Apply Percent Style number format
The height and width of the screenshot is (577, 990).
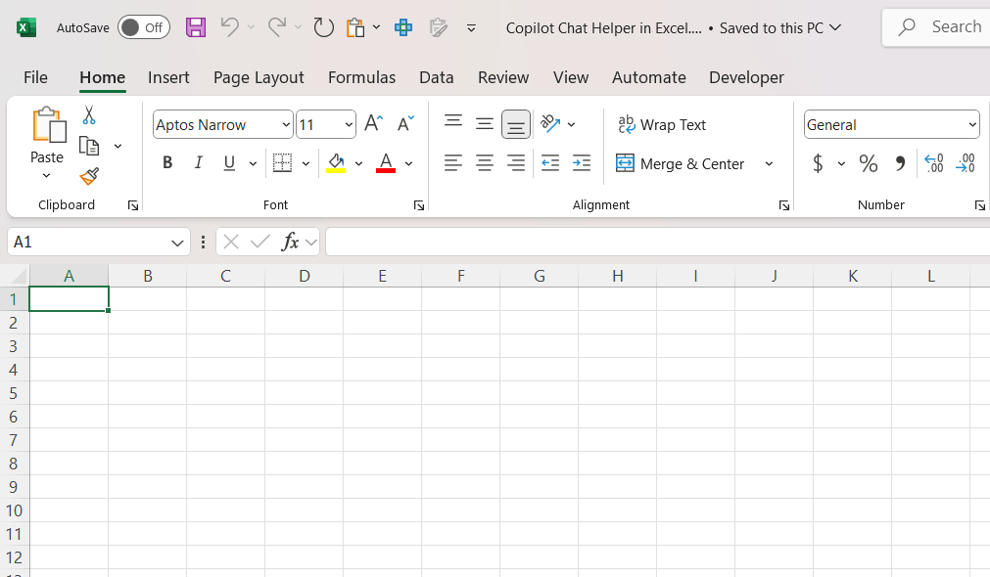[869, 164]
